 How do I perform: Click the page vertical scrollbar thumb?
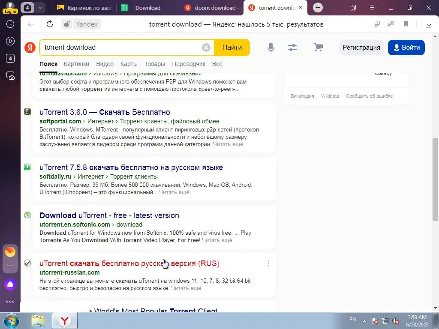436,179
